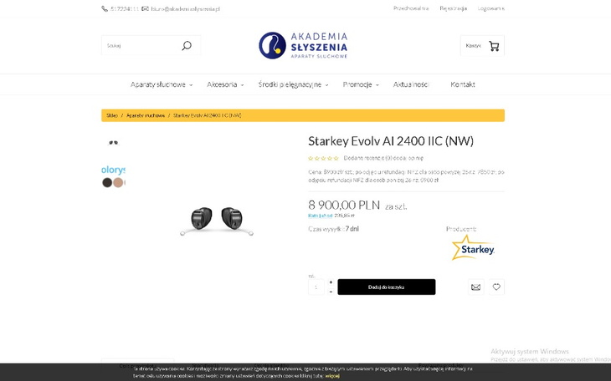The width and height of the screenshot is (611, 381).
Task: Expand the Środki pielęgnacyjne dropdown
Action: pyautogui.click(x=293, y=84)
